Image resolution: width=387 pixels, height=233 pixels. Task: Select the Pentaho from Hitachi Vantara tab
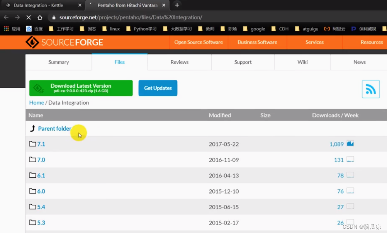coord(127,5)
